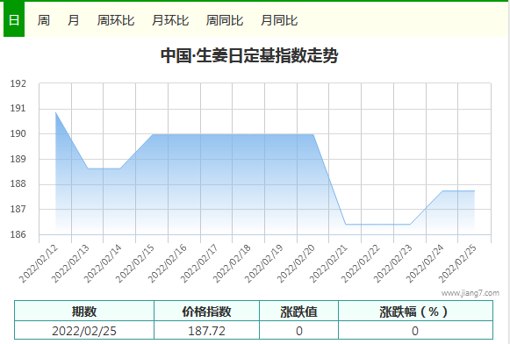This screenshot has height=344, width=510.
Task: Click the 2022/02/25 x-axis label
Action: click(x=457, y=264)
